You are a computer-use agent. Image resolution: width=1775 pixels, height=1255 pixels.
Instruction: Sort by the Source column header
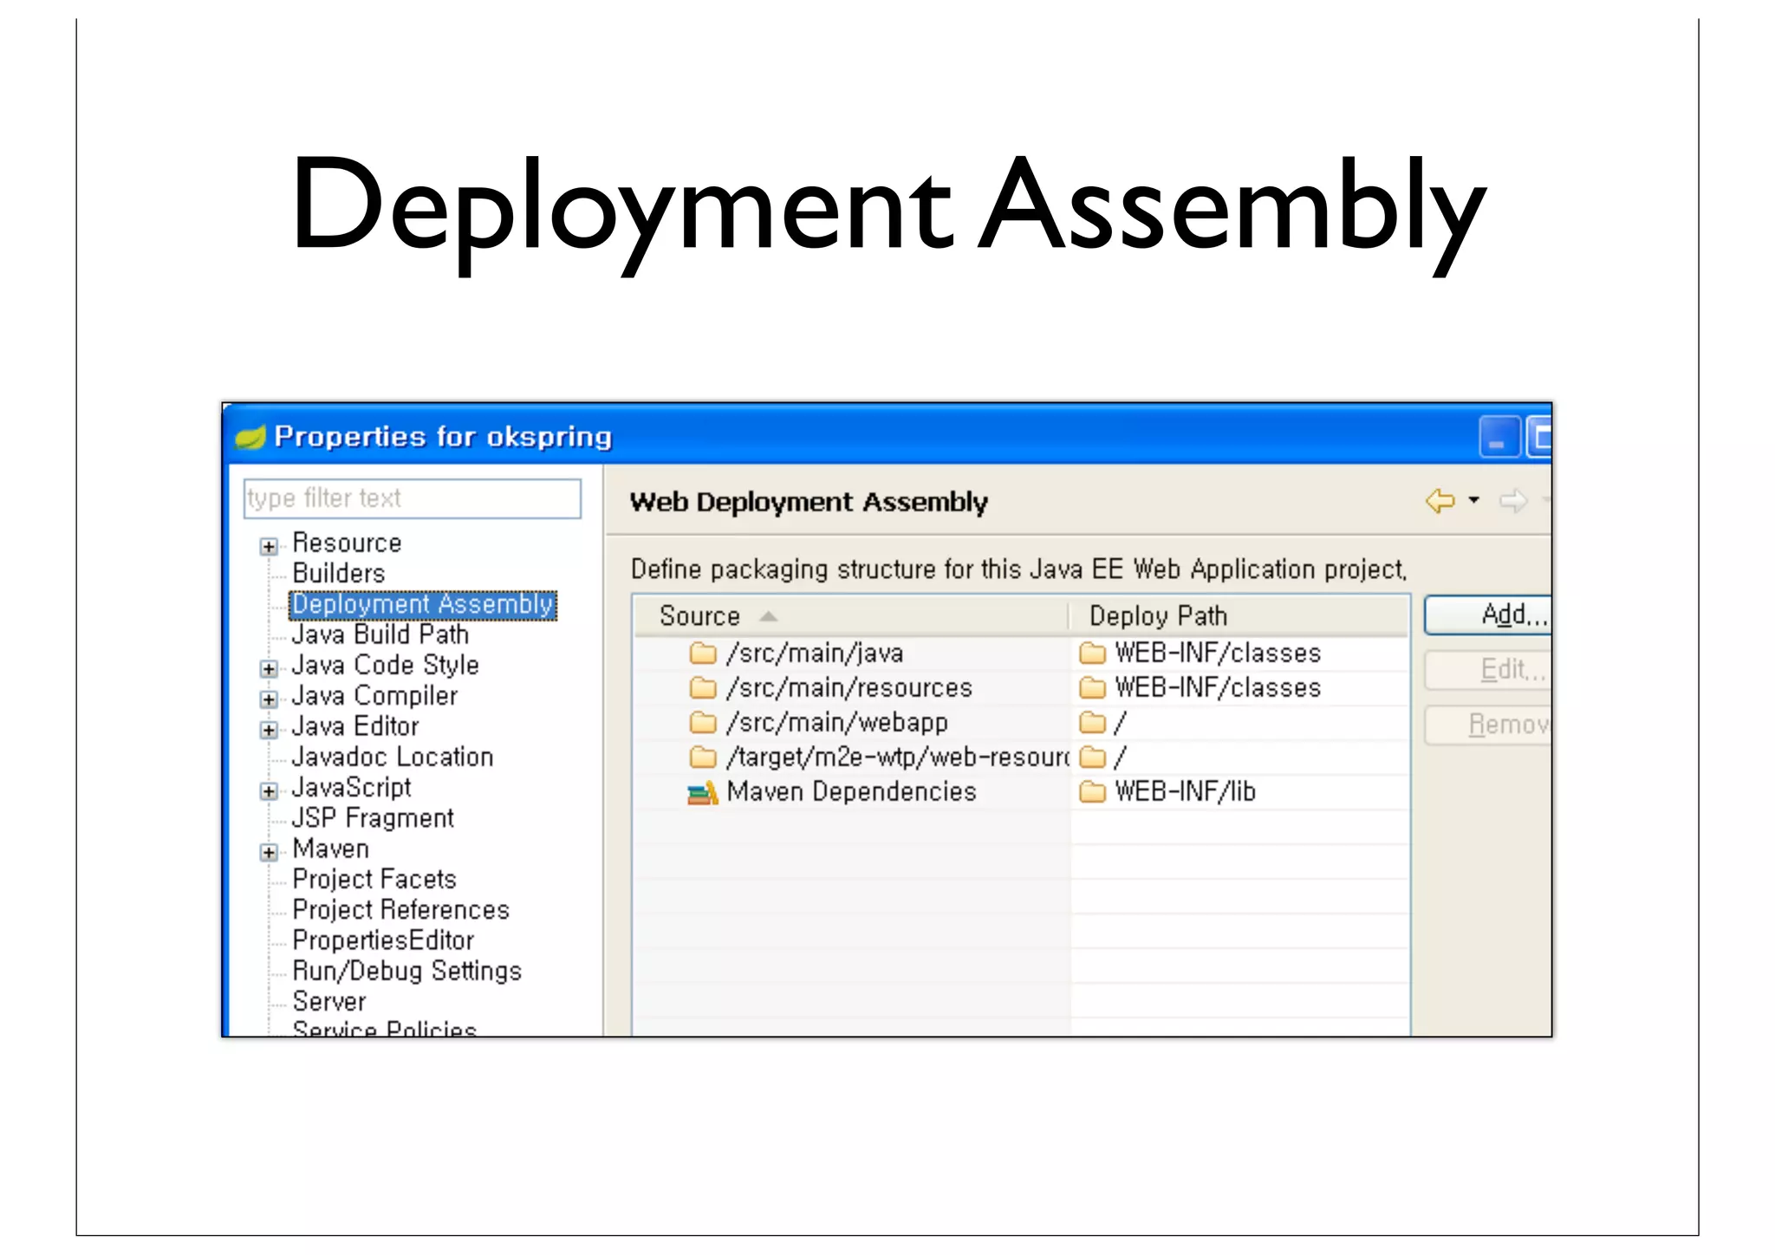pos(851,615)
